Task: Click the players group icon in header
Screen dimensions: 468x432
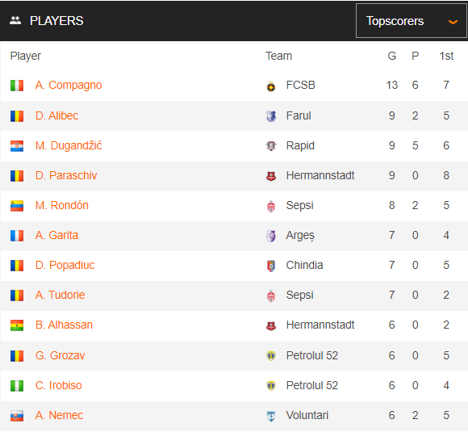Action: click(15, 20)
